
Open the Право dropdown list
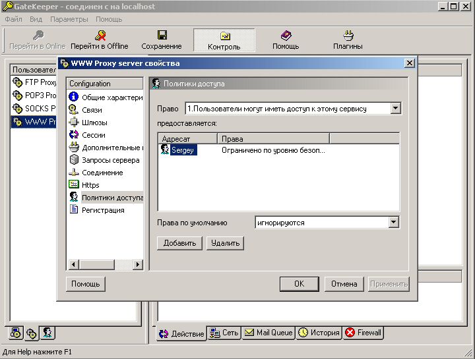tap(395, 108)
